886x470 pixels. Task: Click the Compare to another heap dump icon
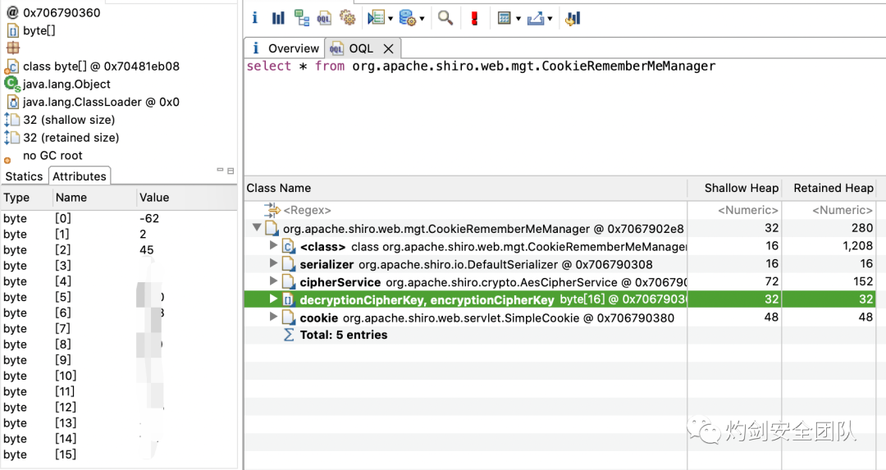(573, 18)
